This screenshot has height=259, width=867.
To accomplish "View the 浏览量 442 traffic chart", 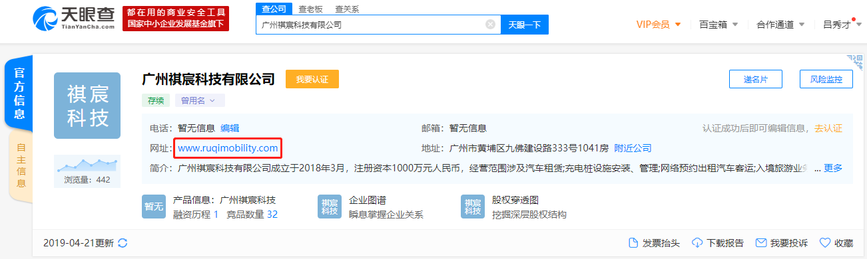I will 87,171.
